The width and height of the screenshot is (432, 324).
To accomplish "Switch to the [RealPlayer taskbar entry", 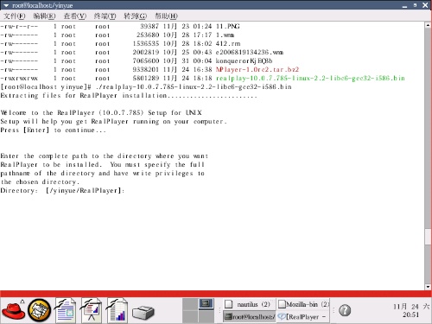I will pyautogui.click(x=303, y=317).
